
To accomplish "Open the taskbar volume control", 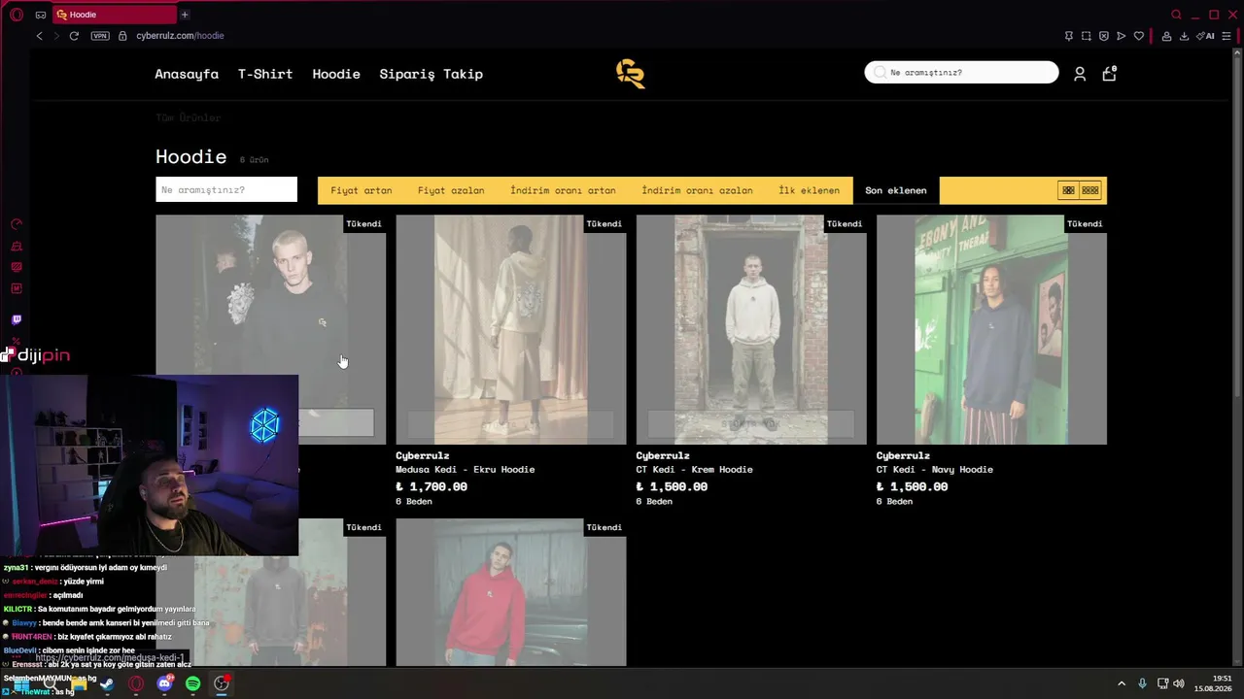I will click(x=1179, y=683).
